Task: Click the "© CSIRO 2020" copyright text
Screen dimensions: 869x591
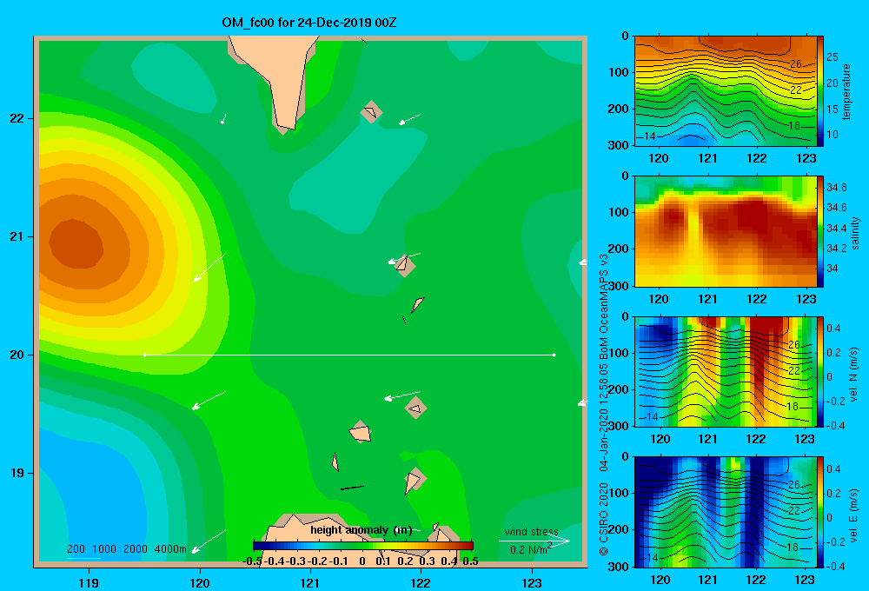Action: [x=604, y=519]
